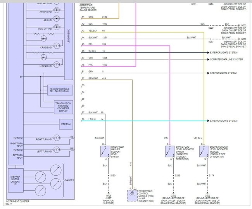Click pin B8 LT BLU 14 label
This screenshot has height=209, width=252.
point(92,119)
